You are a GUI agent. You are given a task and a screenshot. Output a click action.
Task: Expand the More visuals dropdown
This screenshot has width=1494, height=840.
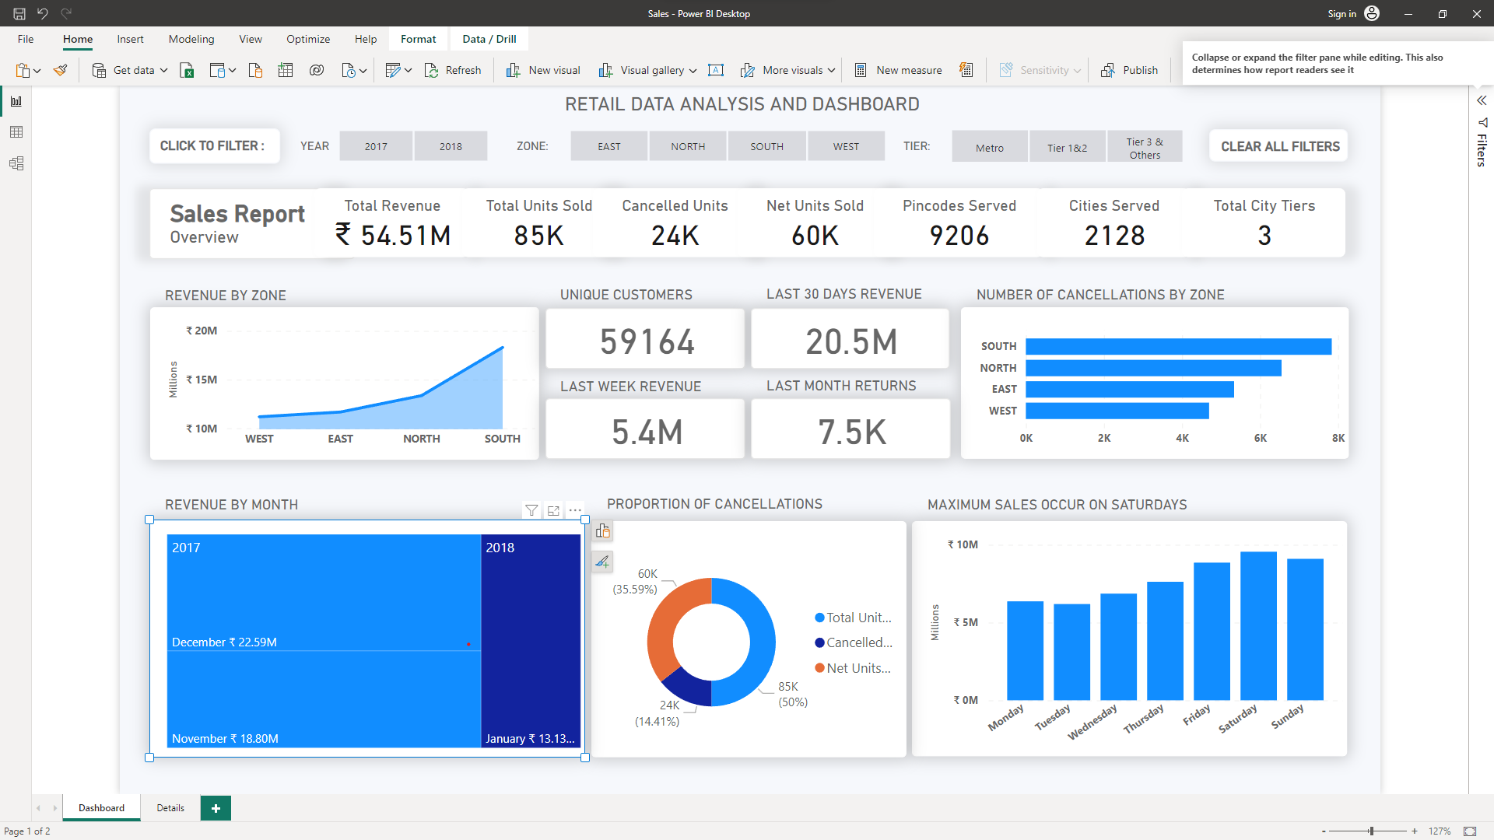click(831, 70)
